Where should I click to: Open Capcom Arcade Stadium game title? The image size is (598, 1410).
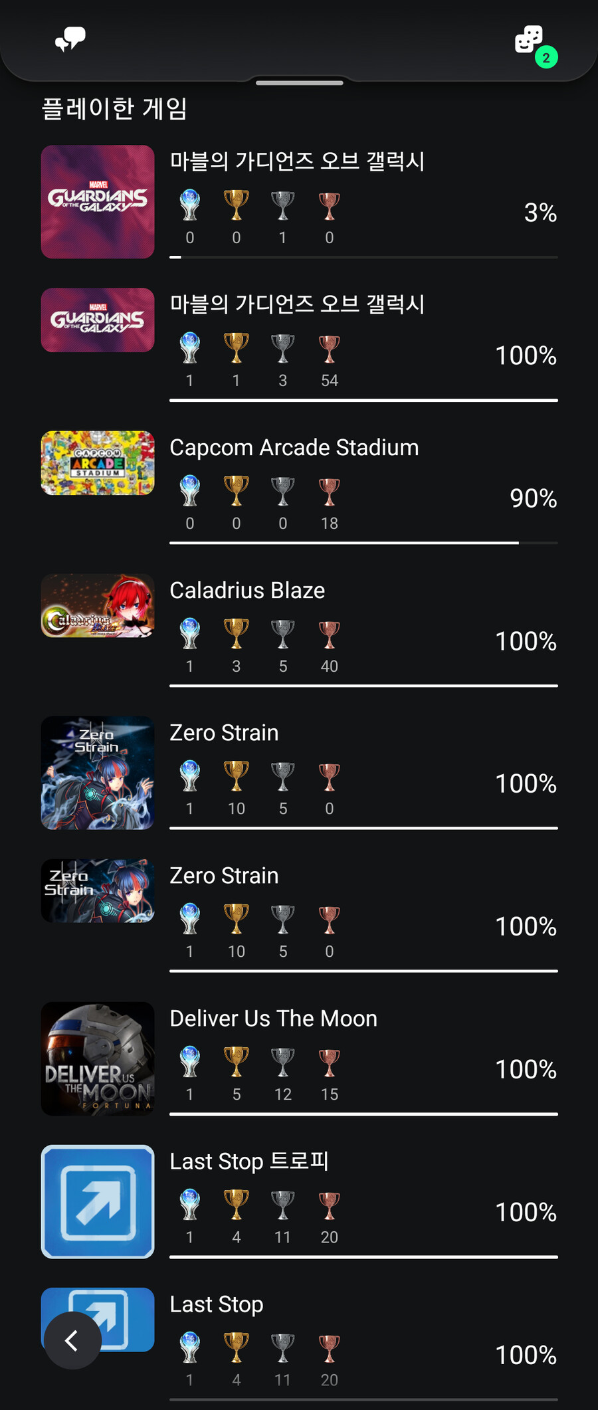294,448
